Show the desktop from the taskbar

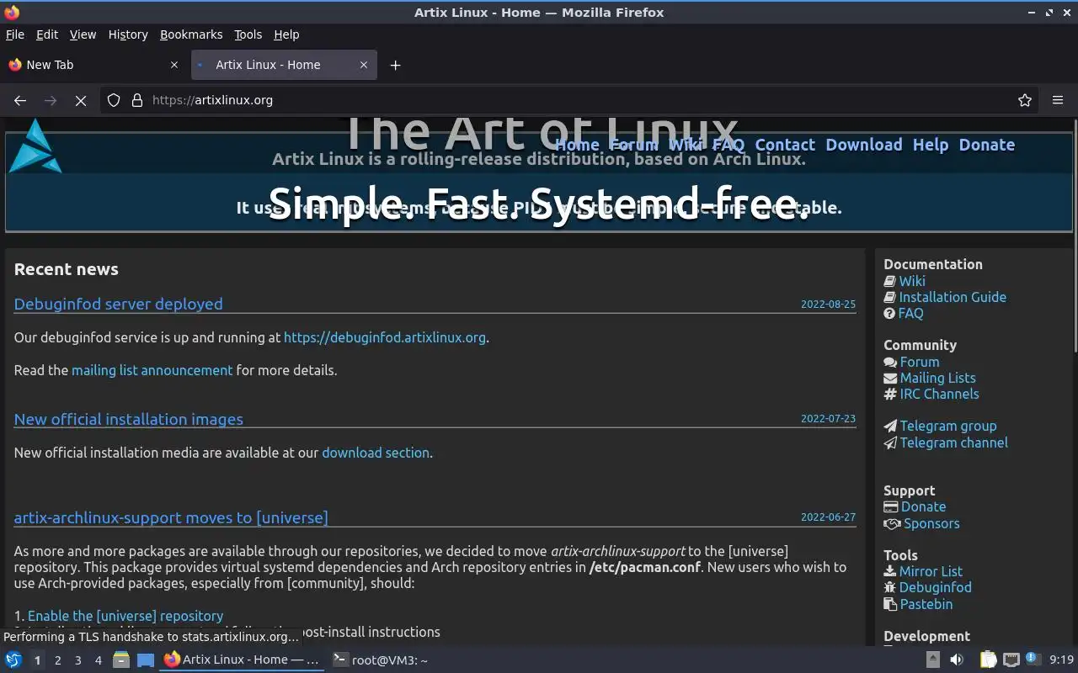tap(146, 660)
